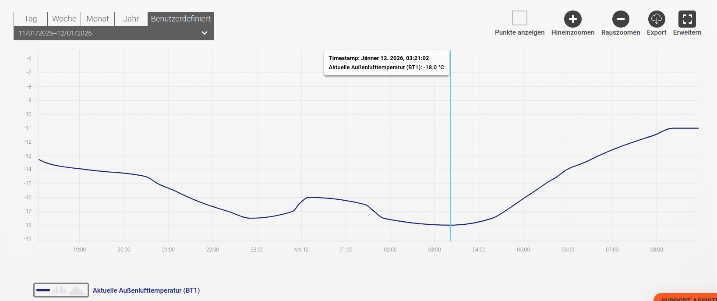Viewport: 717px width, 301px height.
Task: Switch to the Woche tab
Action: pos(64,19)
